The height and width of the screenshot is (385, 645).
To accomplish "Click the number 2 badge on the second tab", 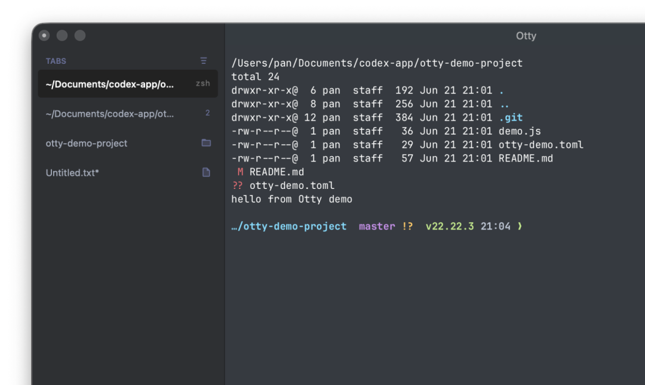I will click(x=207, y=113).
